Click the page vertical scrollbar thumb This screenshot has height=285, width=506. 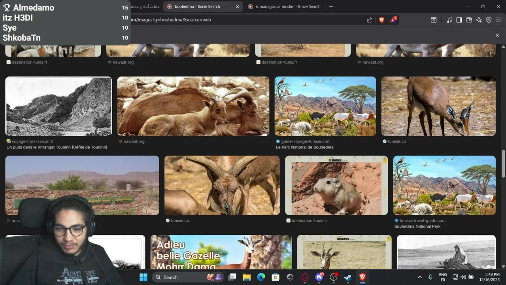503,163
